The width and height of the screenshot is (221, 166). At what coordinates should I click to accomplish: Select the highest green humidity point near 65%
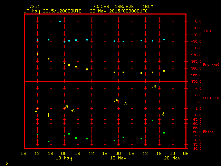(153, 120)
